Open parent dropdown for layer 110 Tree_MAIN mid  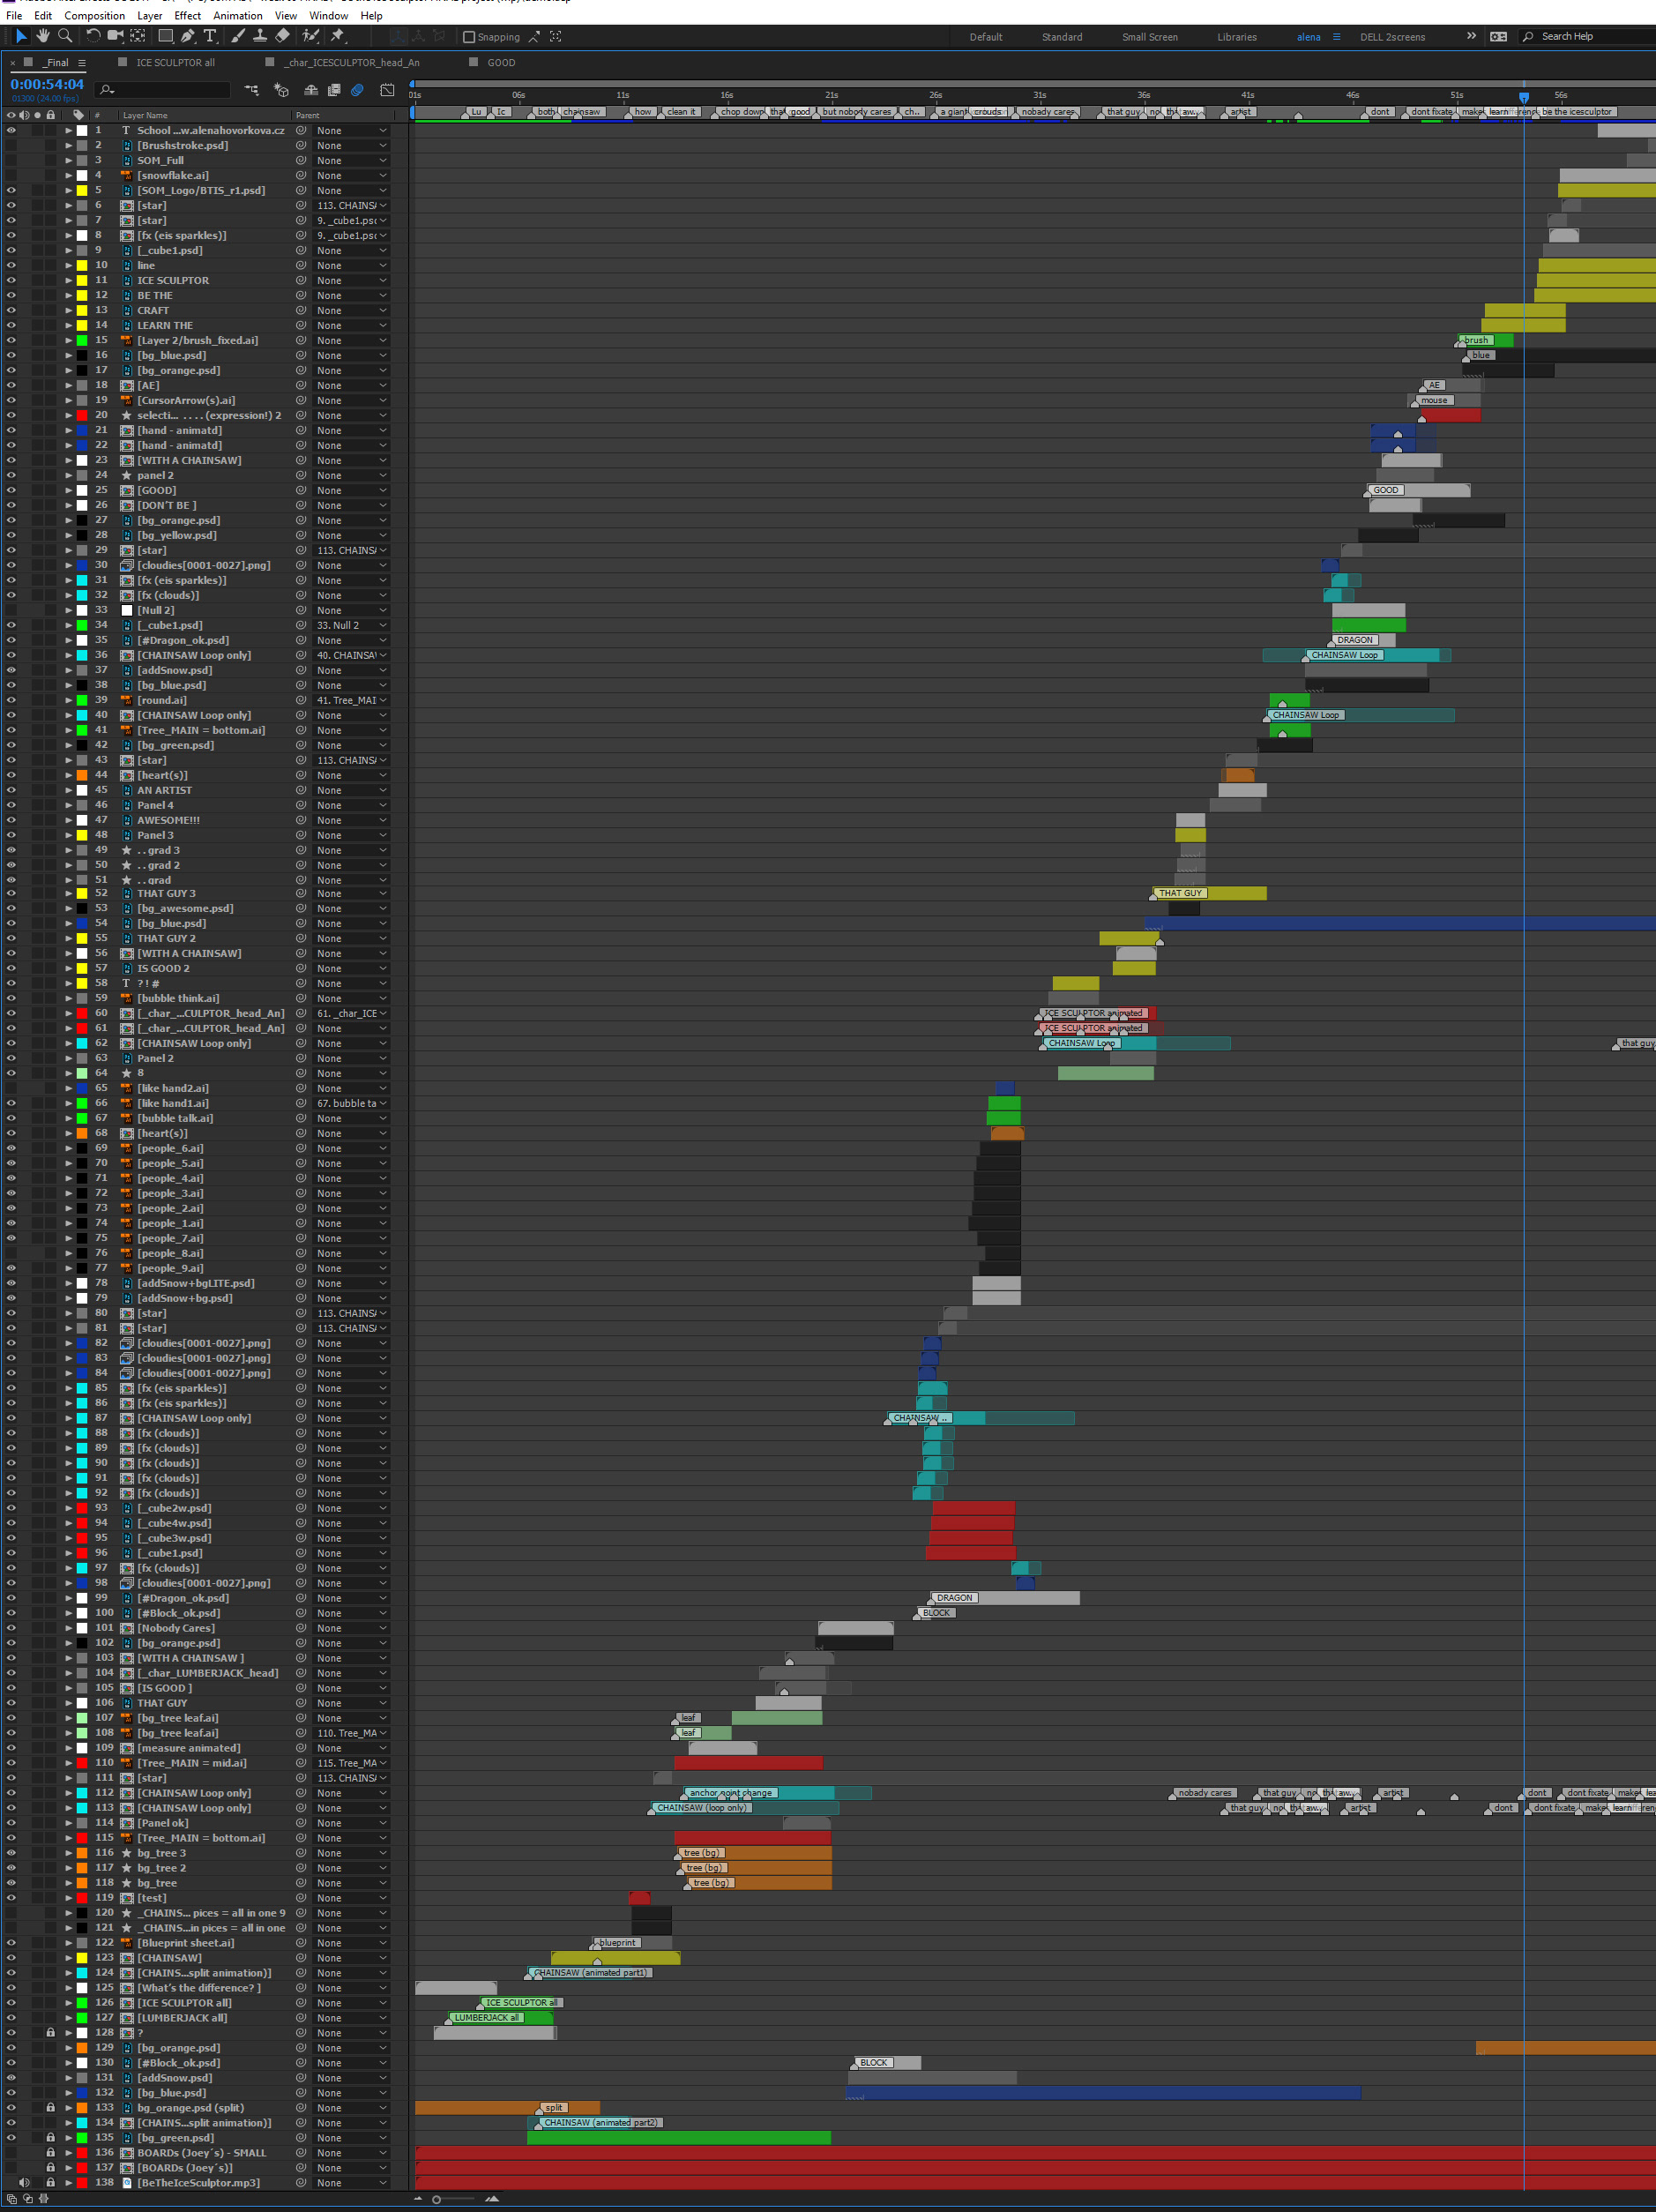click(x=351, y=1764)
